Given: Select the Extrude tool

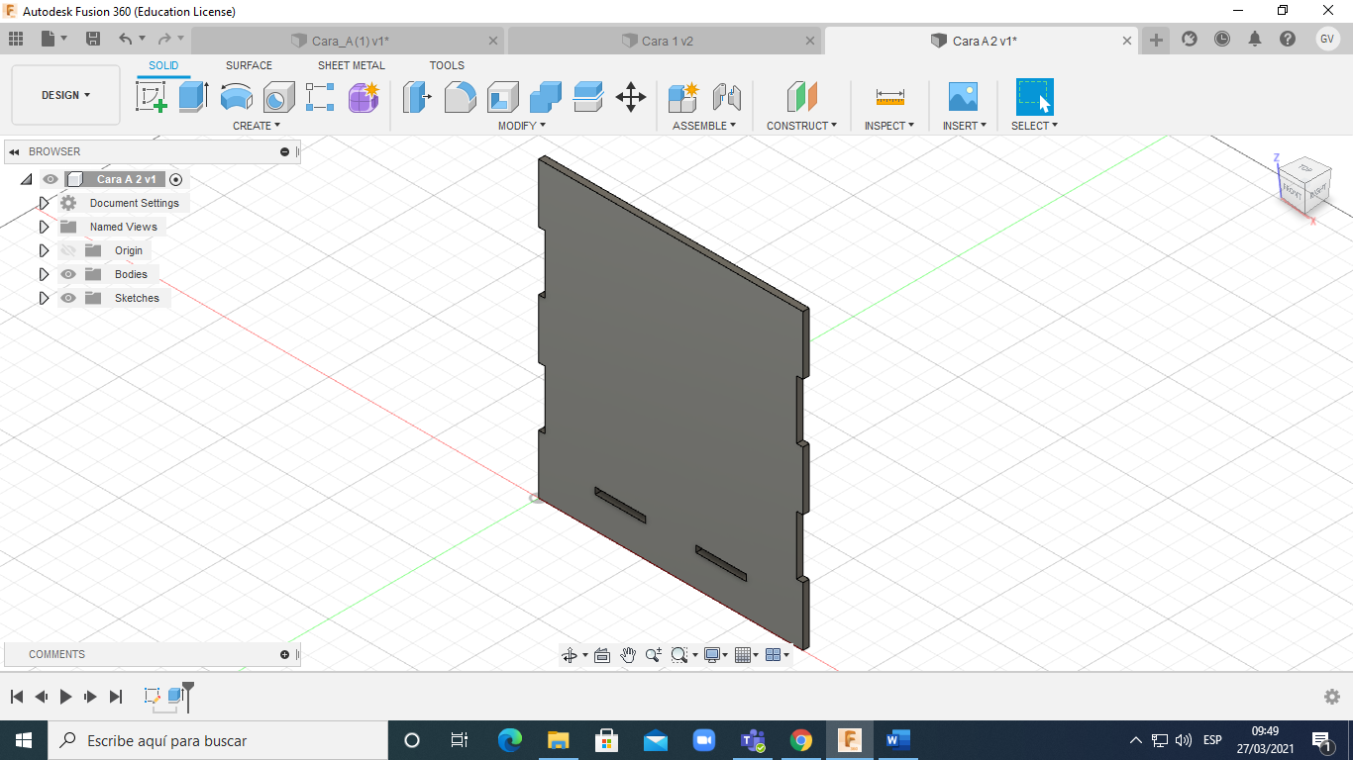Looking at the screenshot, I should coord(193,97).
